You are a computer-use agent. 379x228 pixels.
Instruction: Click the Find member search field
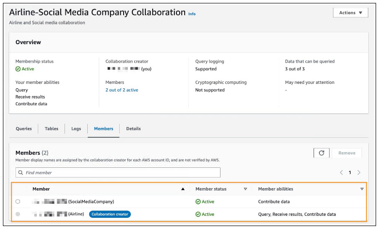pyautogui.click(x=121, y=173)
